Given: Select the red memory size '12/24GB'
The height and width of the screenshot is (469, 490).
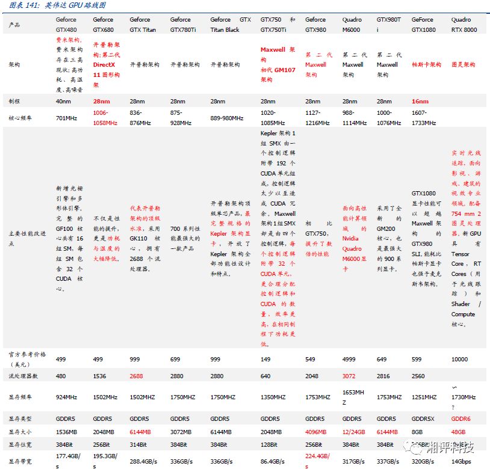Looking at the screenshot, I should tap(354, 432).
